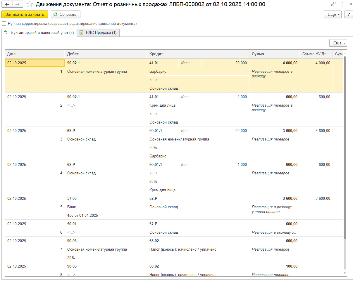
Task: Open the vertical three-dots window menu
Action: point(342,4)
